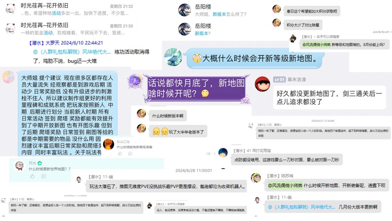Click blue @ mention before "几月份大版本更新啊"
The height and width of the screenshot is (221, 392).
pos(302,207)
